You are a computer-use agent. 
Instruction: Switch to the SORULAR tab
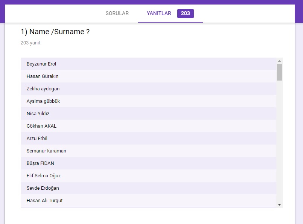(117, 14)
